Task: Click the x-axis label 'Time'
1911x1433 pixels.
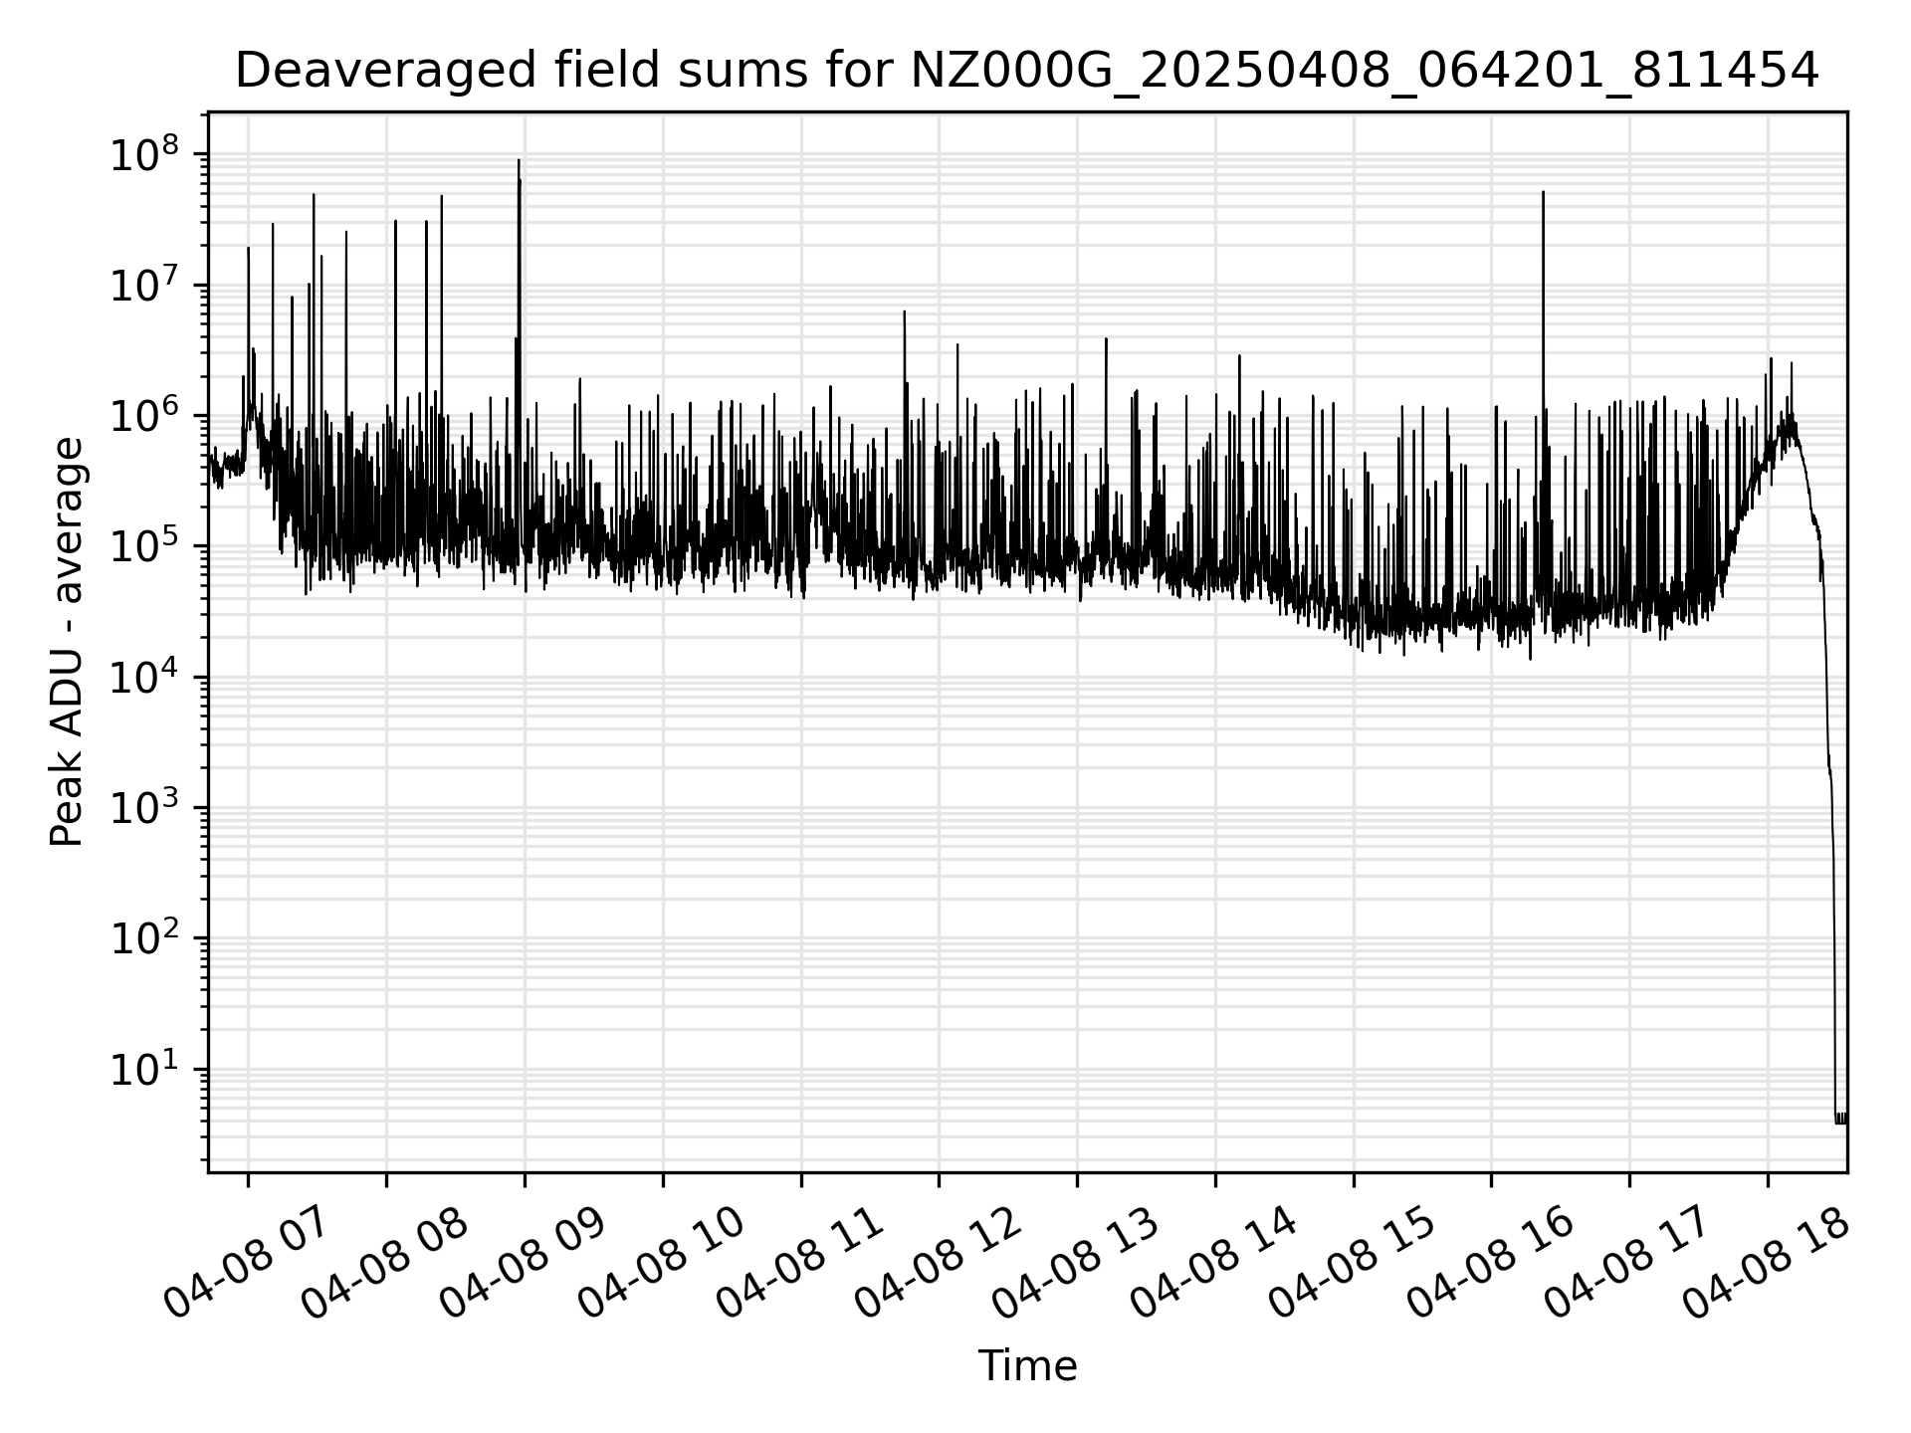Action: coord(1027,1366)
